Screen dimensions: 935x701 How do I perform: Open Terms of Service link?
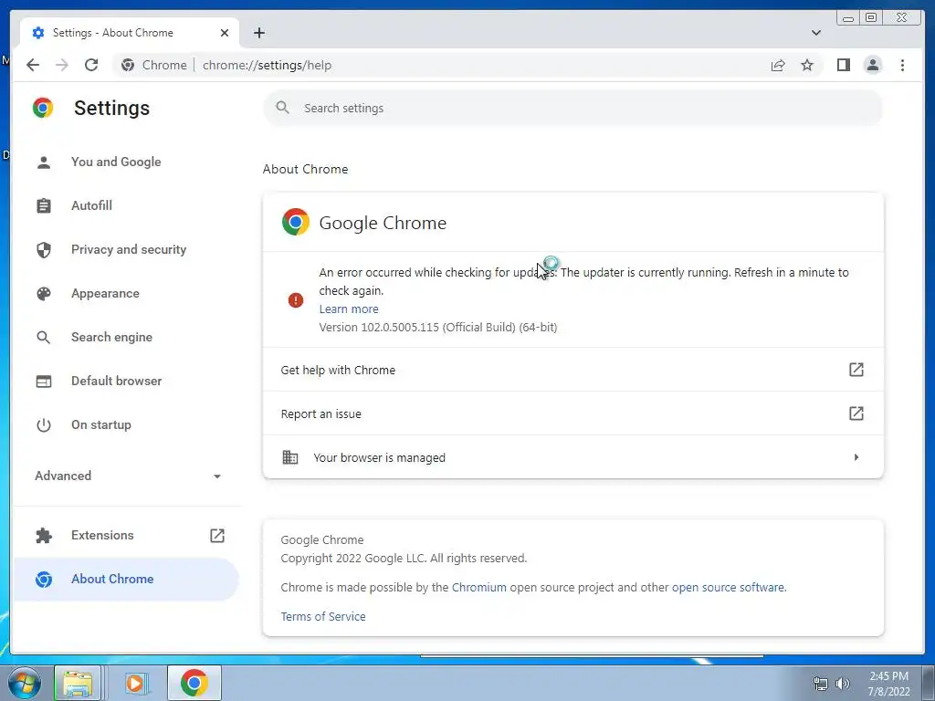tap(323, 616)
